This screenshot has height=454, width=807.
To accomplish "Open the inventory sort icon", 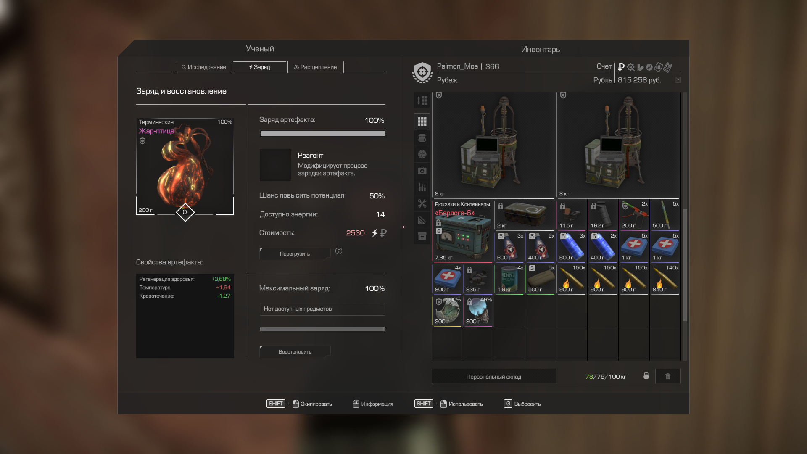I will (422, 100).
